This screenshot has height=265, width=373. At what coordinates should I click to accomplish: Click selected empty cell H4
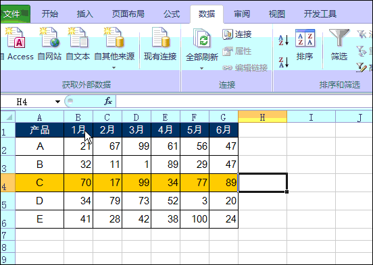(263, 183)
